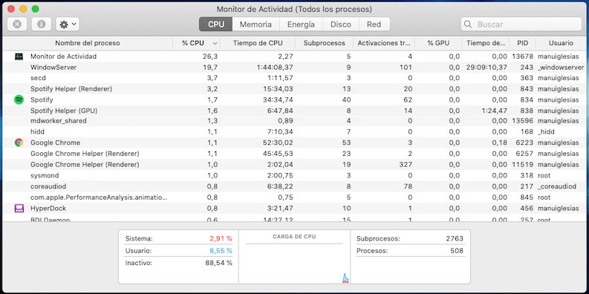Click the 327 activations cell
The image size is (589, 294).
tap(406, 165)
